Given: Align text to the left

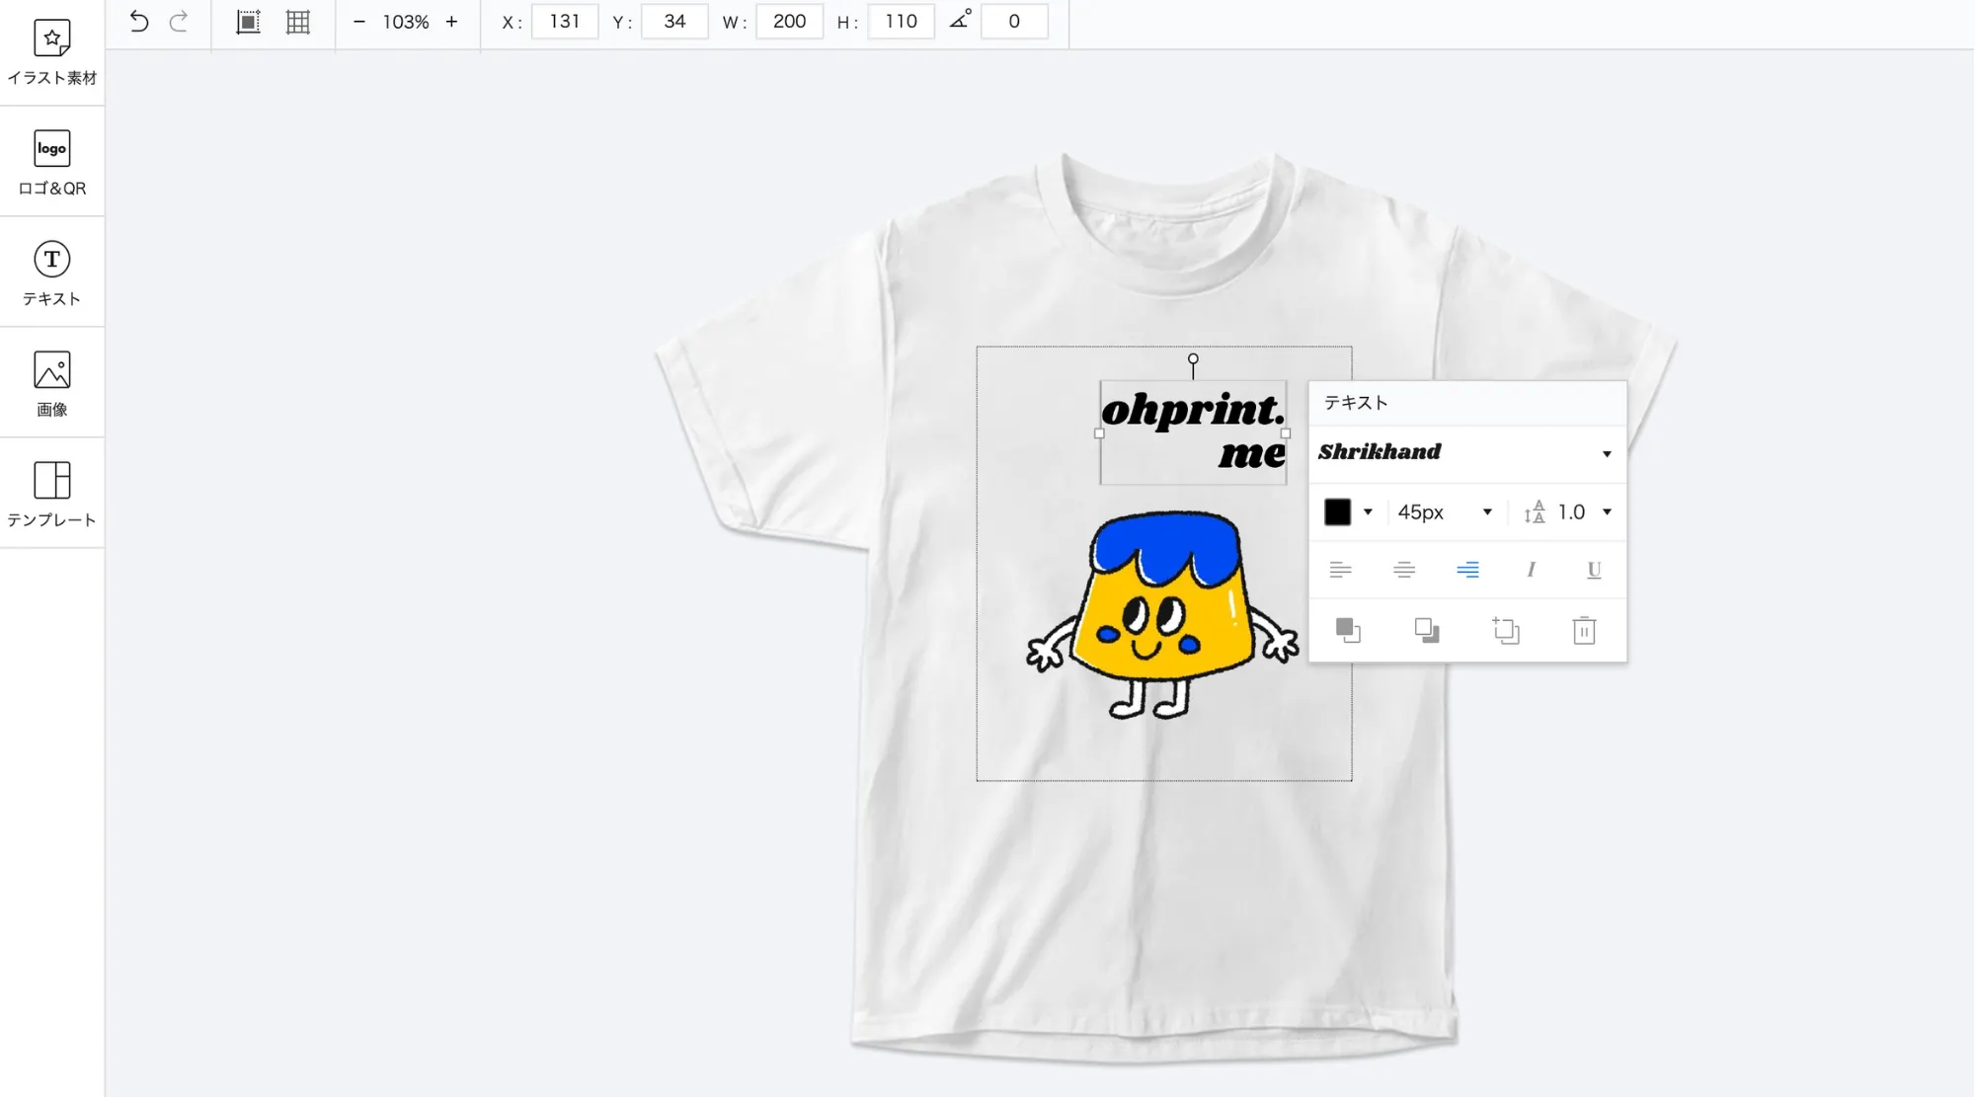Looking at the screenshot, I should (x=1340, y=570).
